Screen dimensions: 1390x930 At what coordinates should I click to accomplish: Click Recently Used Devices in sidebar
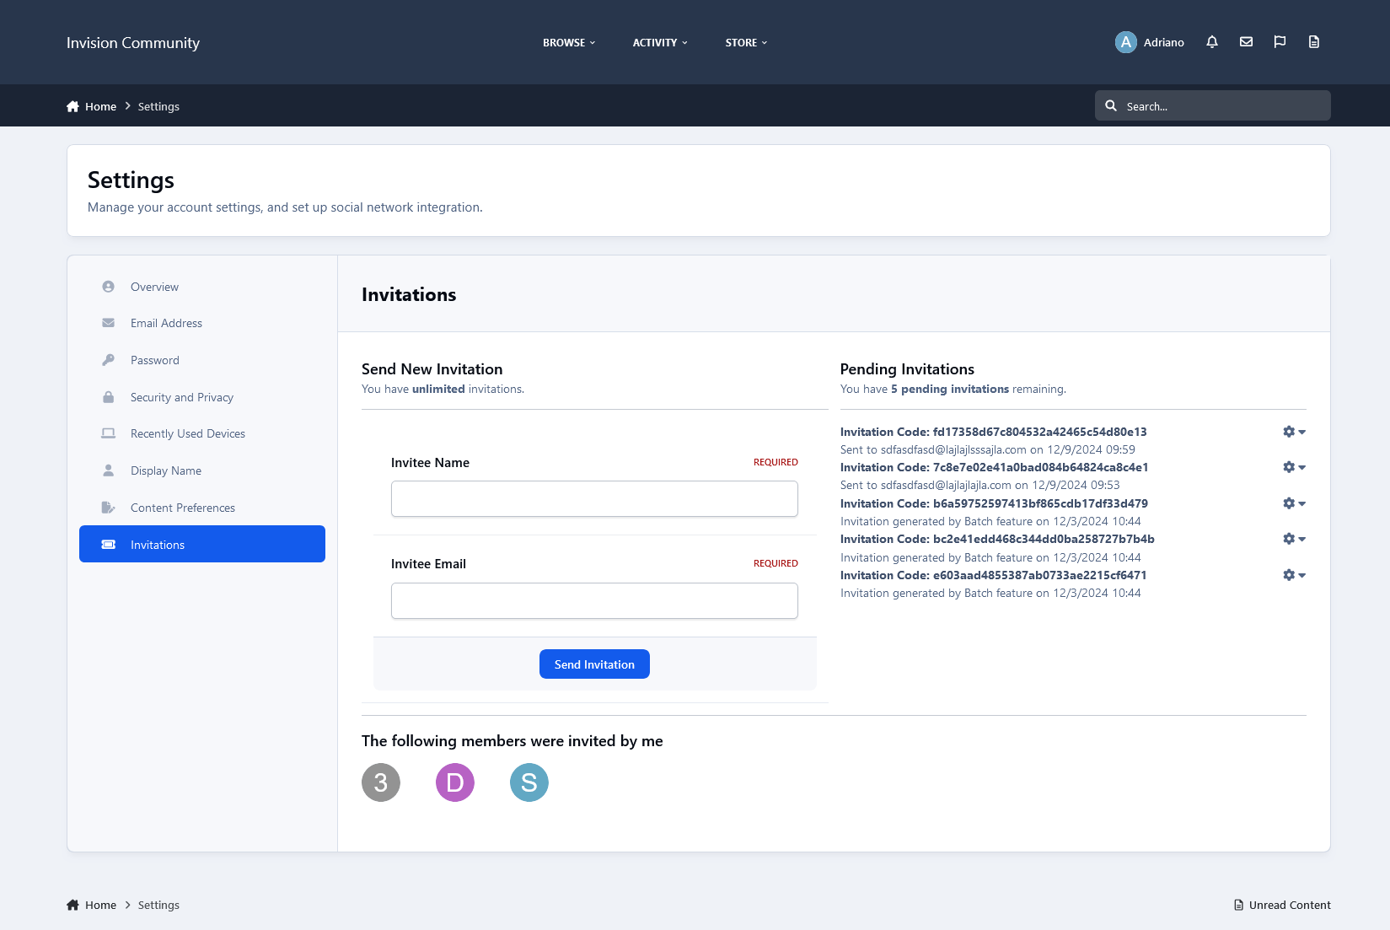point(187,433)
